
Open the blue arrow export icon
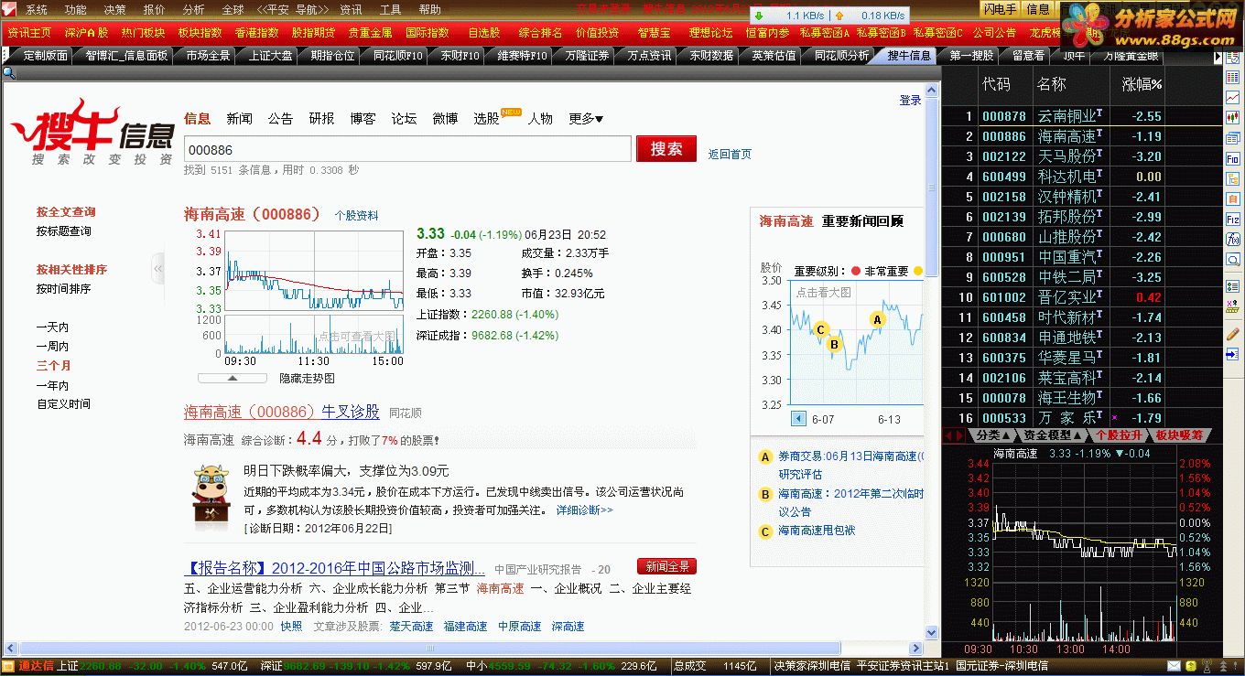1232,354
